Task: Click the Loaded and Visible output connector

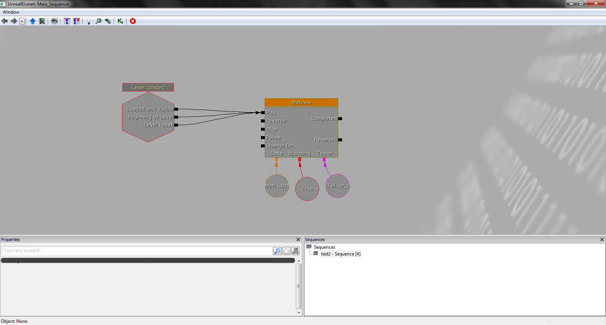Action: pyautogui.click(x=176, y=109)
